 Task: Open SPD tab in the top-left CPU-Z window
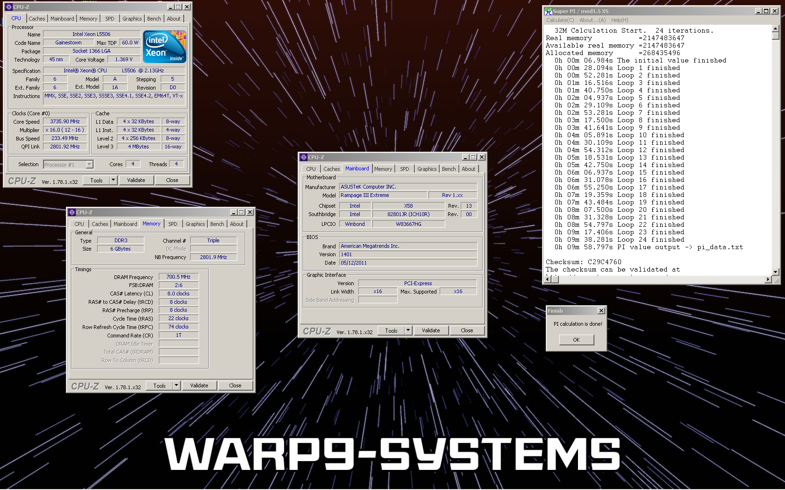pyautogui.click(x=110, y=19)
